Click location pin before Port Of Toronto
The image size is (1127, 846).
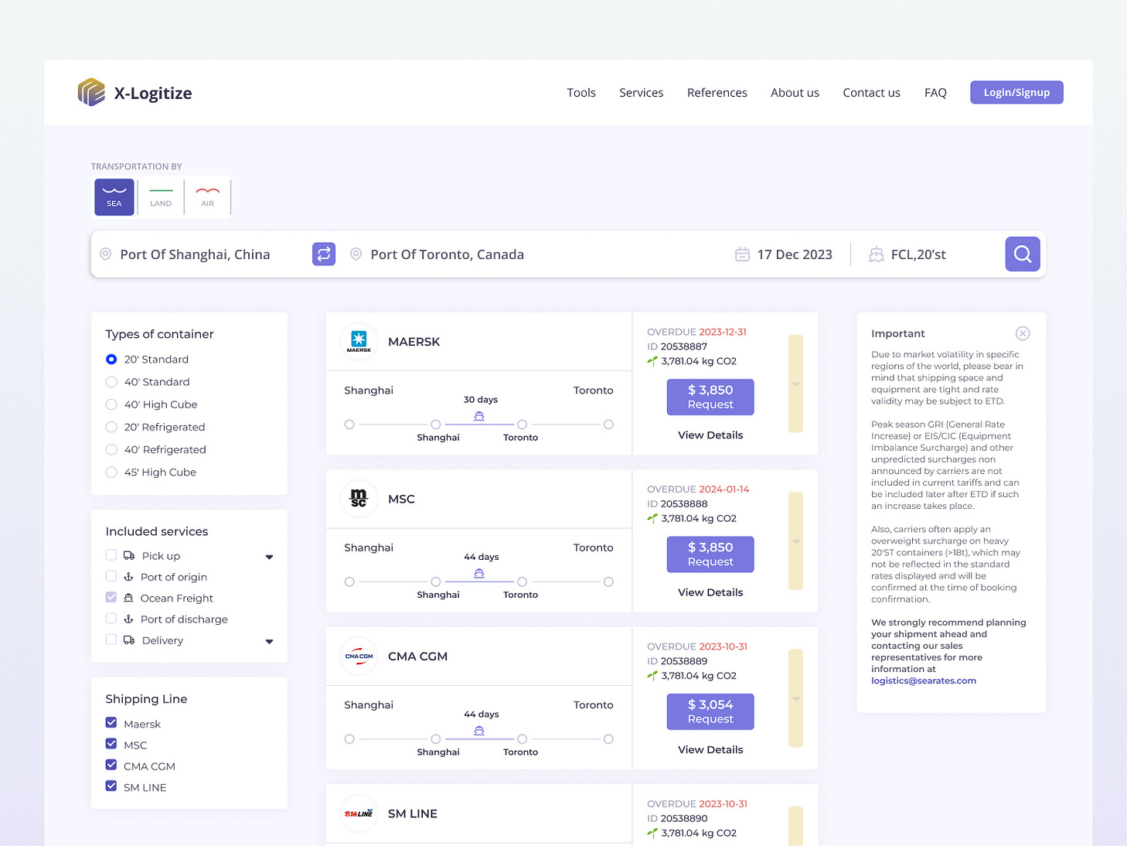[356, 254]
